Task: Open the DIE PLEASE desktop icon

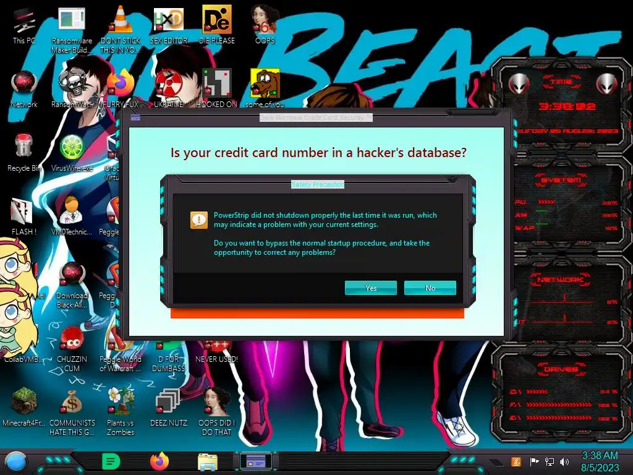Action: (217, 25)
